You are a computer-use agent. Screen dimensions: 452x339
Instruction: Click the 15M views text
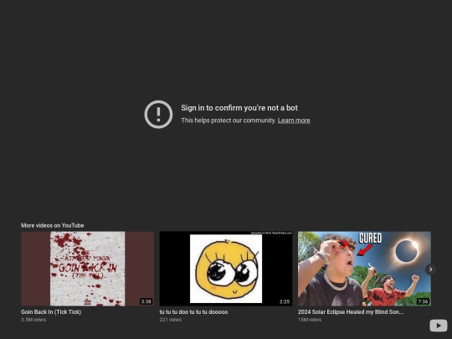pyautogui.click(x=310, y=320)
